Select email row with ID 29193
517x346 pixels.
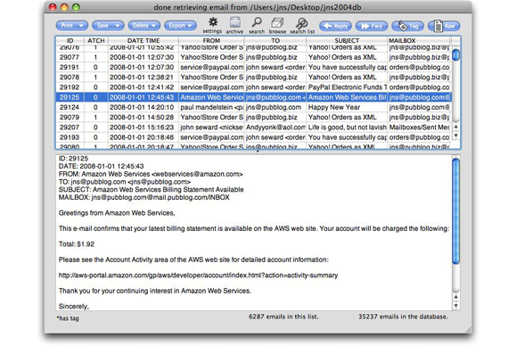tap(253, 137)
